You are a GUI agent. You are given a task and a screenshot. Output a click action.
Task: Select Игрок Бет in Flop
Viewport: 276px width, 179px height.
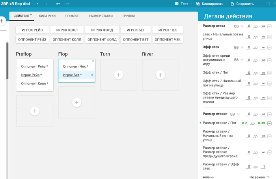[71, 75]
